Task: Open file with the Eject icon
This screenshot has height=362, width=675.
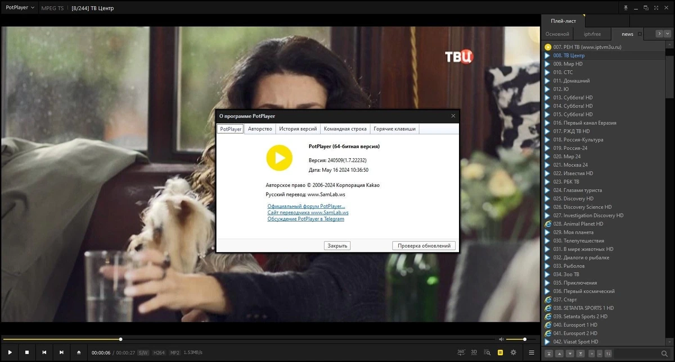Action: [x=79, y=352]
